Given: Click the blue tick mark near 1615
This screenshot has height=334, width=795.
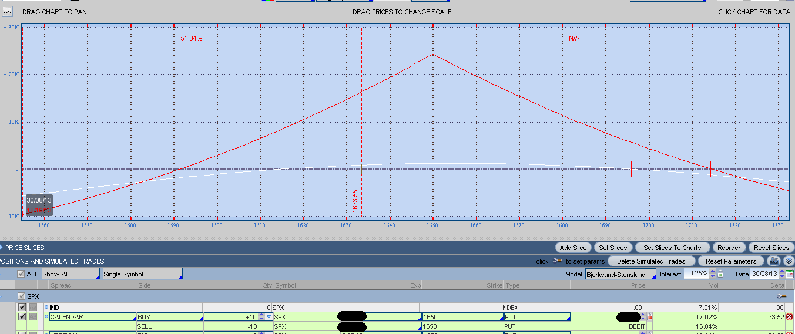Looking at the screenshot, I should [284, 169].
